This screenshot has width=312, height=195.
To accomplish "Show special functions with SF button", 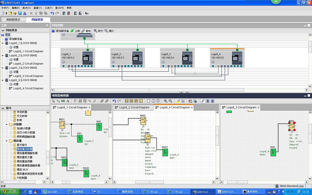I will point(136,101).
